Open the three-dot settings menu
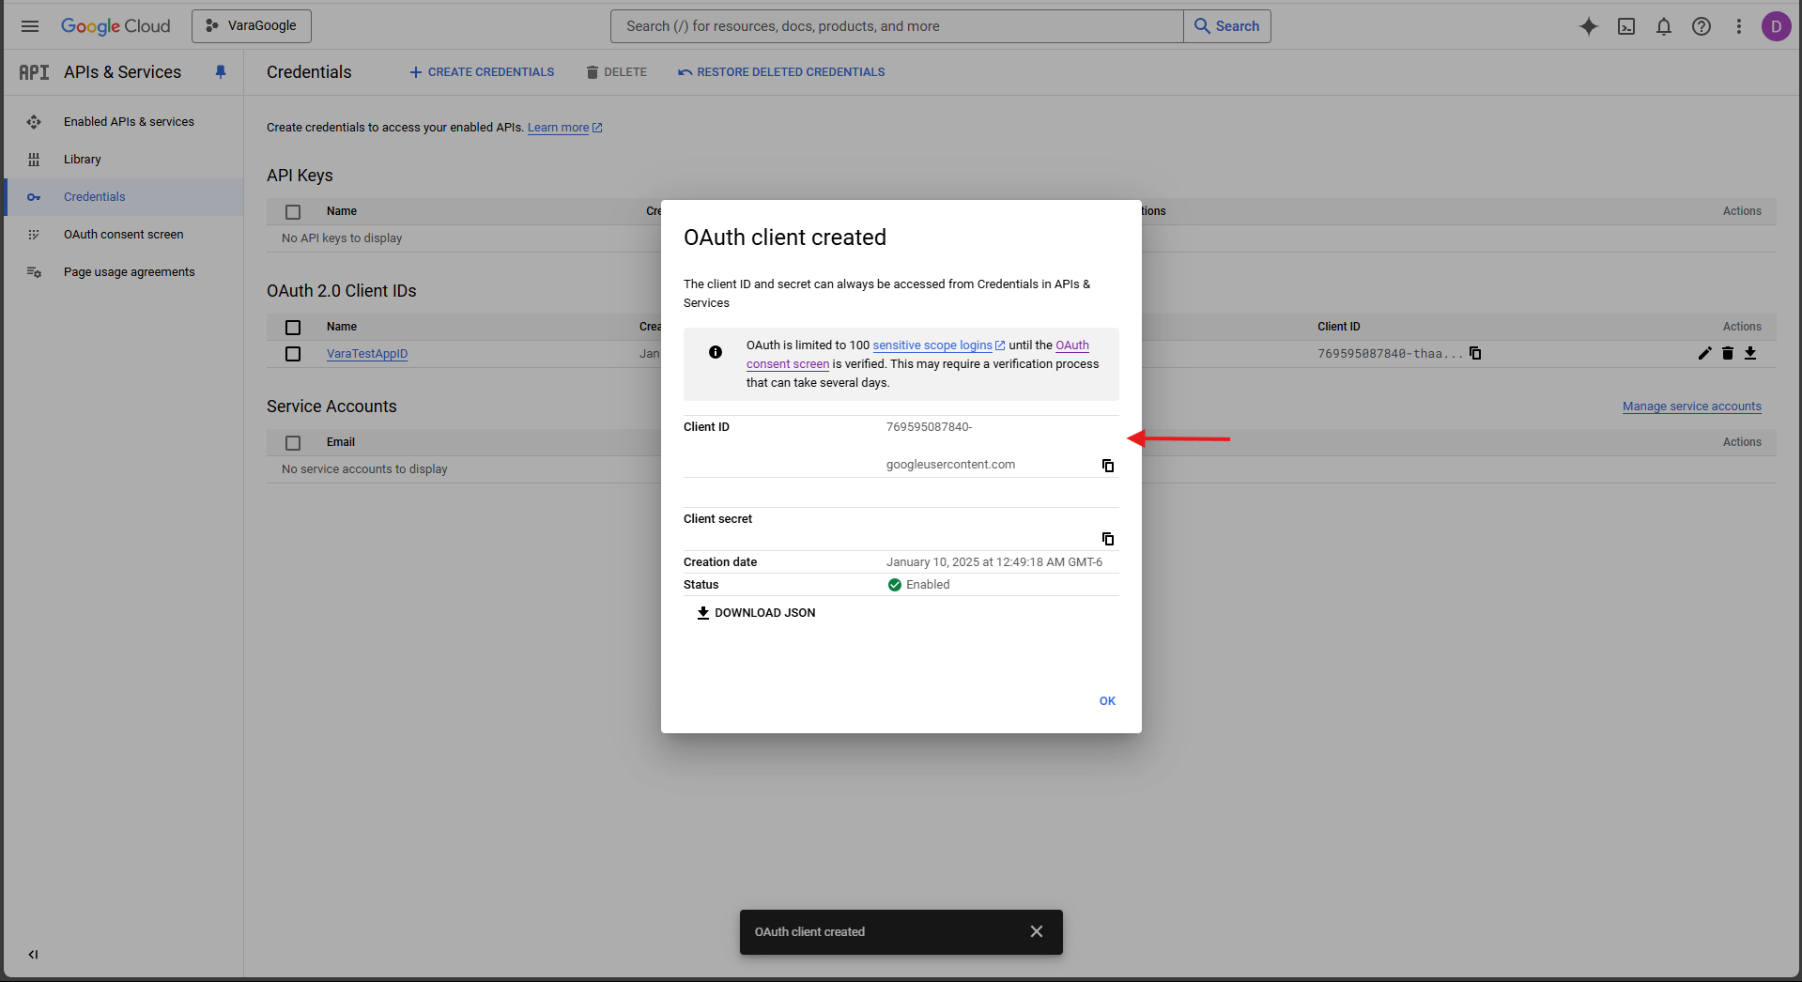This screenshot has height=982, width=1802. pyautogui.click(x=1739, y=26)
